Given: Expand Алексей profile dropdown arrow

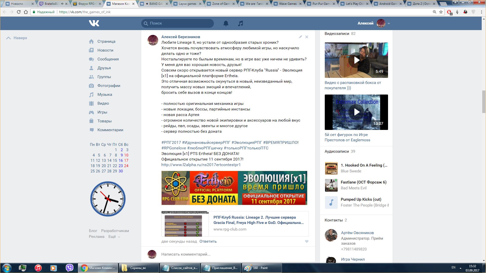Looking at the screenshot, I should pyautogui.click(x=389, y=24).
